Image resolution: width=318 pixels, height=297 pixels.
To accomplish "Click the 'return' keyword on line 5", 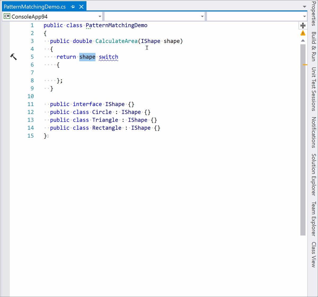I will point(66,57).
